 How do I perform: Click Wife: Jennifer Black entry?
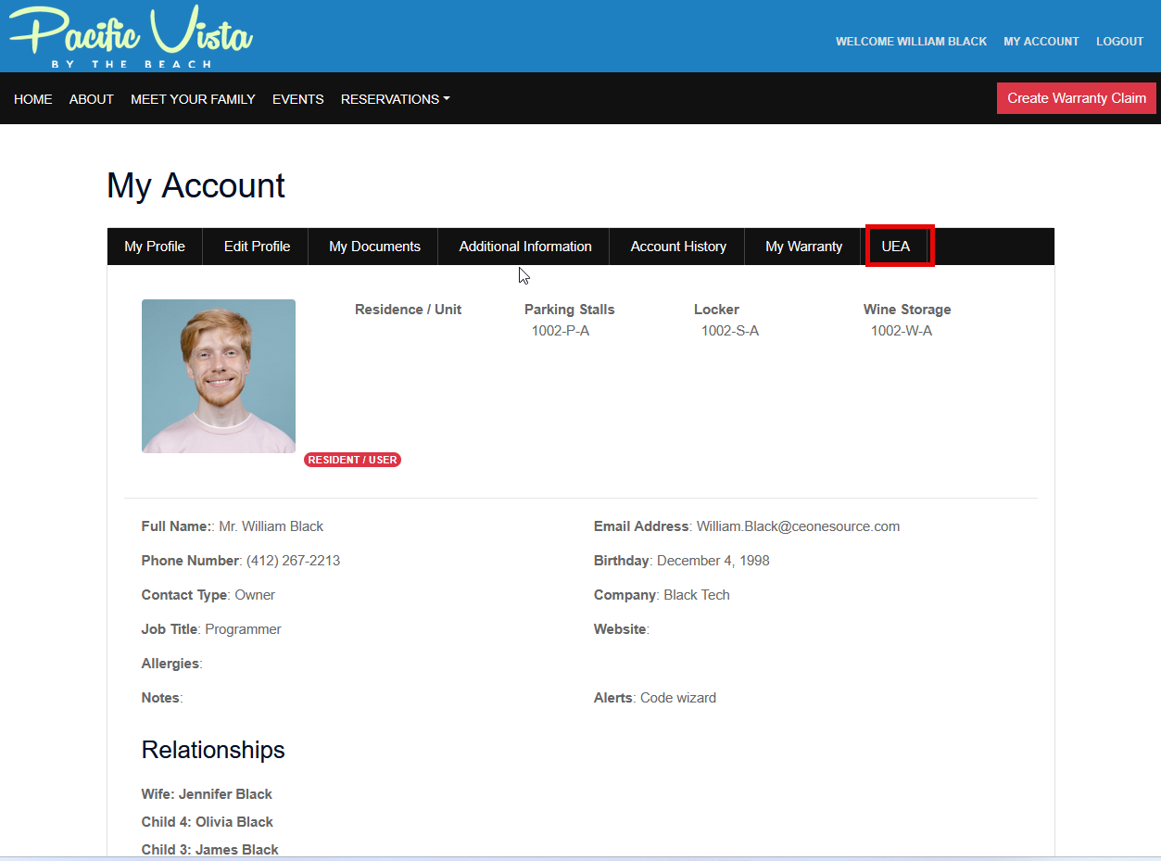point(207,794)
